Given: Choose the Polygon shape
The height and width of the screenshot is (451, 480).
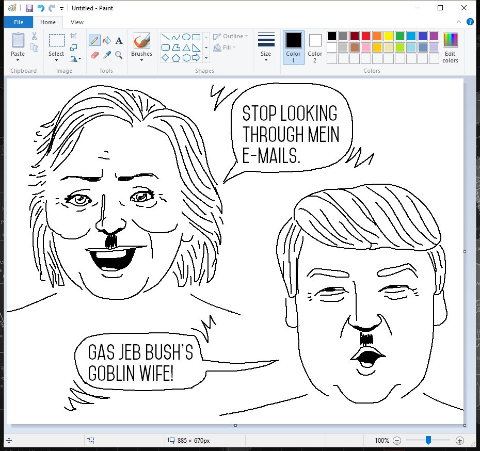Looking at the screenshot, I should tap(175, 47).
